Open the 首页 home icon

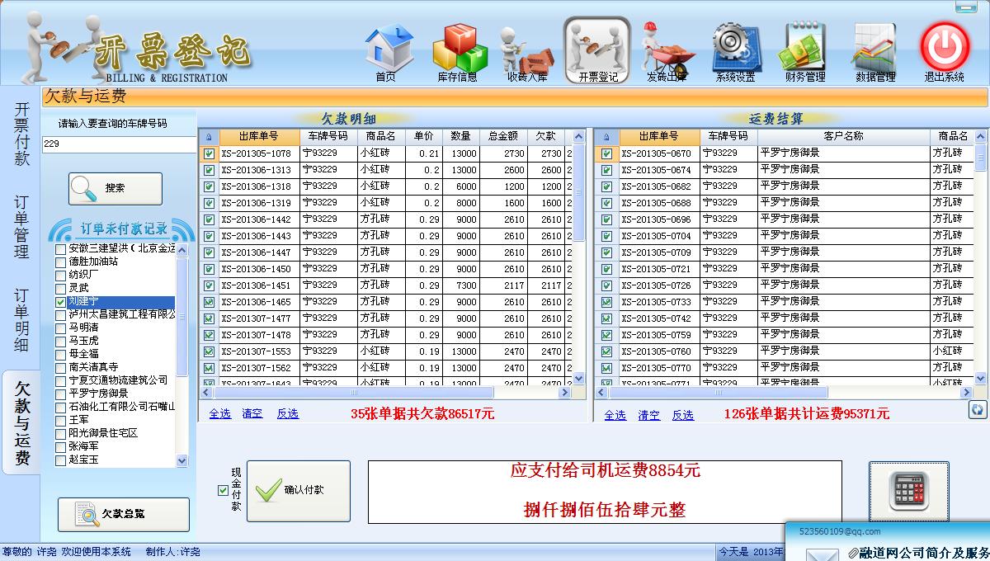(387, 49)
